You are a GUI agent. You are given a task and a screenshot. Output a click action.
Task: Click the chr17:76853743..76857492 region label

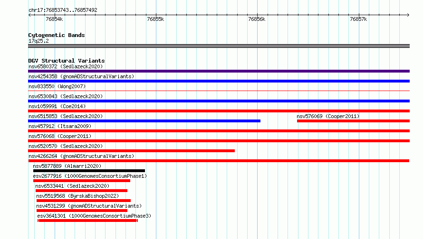tap(63, 10)
